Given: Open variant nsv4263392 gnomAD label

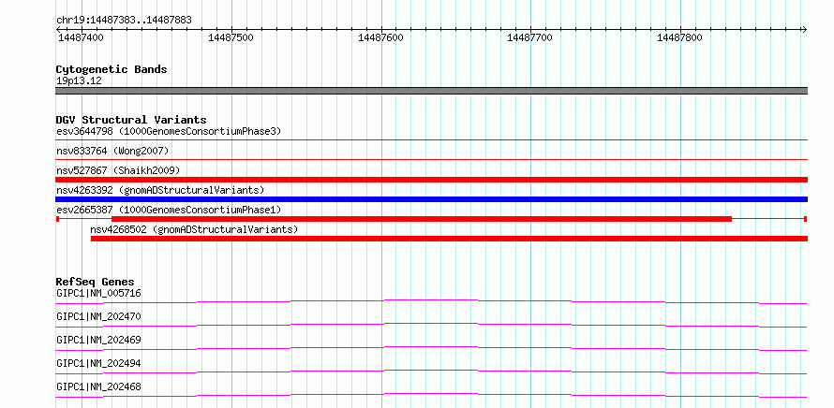Looking at the screenshot, I should 160,190.
